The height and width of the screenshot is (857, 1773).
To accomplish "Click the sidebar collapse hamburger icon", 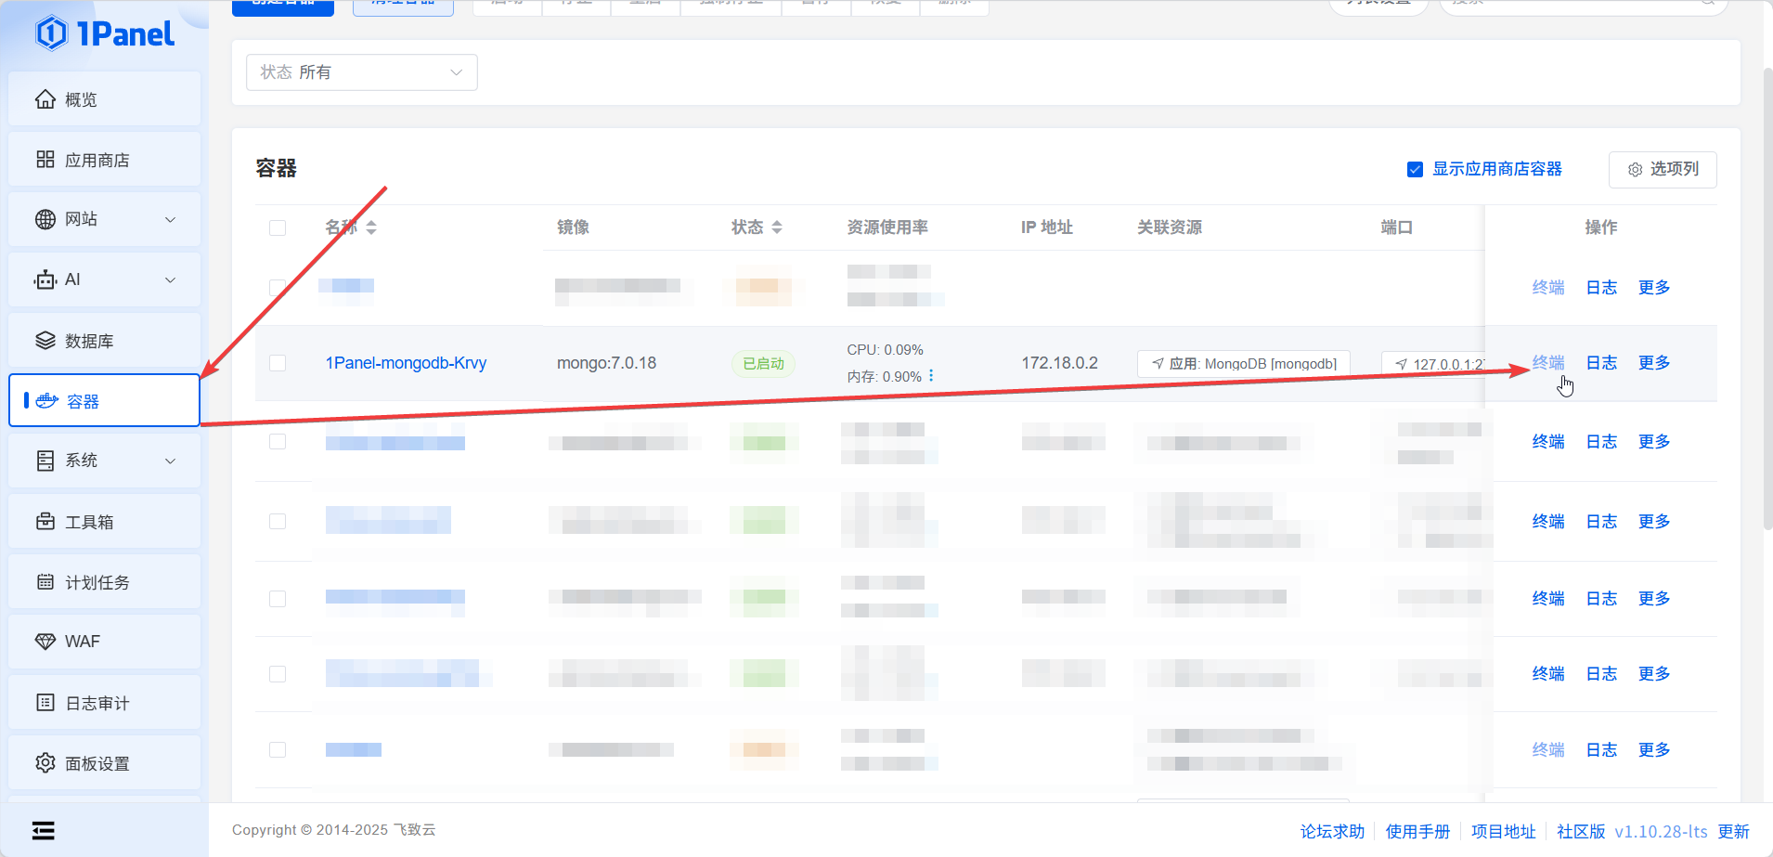I will click(43, 830).
